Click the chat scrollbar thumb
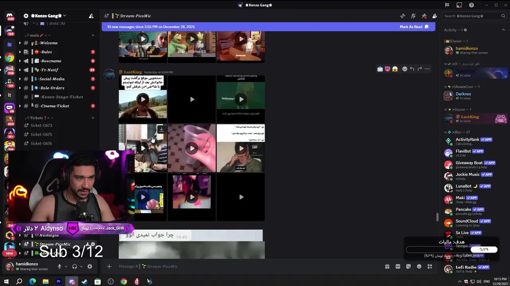This screenshot has height=286, width=510. pos(437,217)
